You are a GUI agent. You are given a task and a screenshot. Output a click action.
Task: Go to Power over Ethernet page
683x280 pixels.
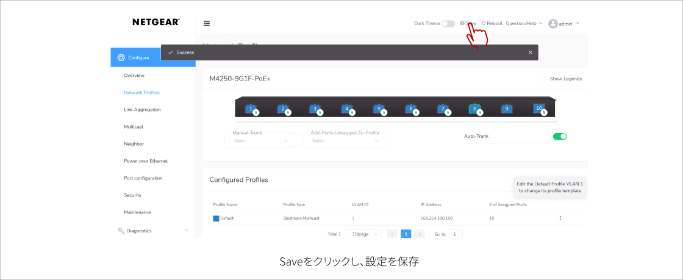coord(146,161)
